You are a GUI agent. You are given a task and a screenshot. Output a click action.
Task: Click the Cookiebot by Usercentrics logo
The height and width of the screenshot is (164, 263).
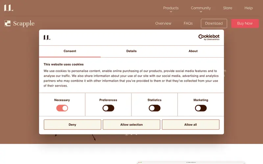pyautogui.click(x=209, y=37)
